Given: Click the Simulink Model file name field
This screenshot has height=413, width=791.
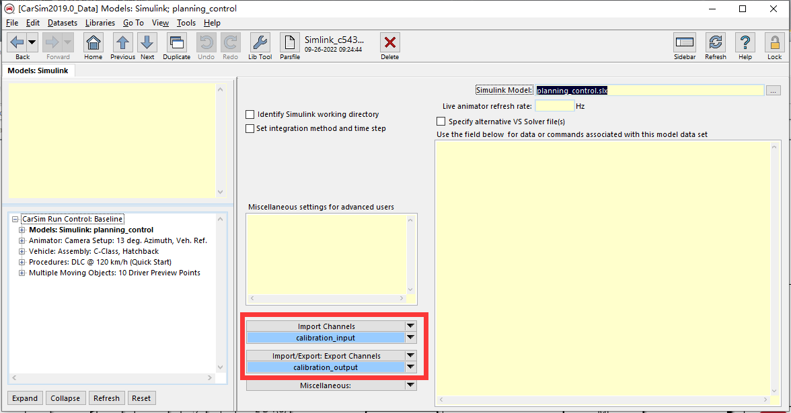Looking at the screenshot, I should pos(650,91).
